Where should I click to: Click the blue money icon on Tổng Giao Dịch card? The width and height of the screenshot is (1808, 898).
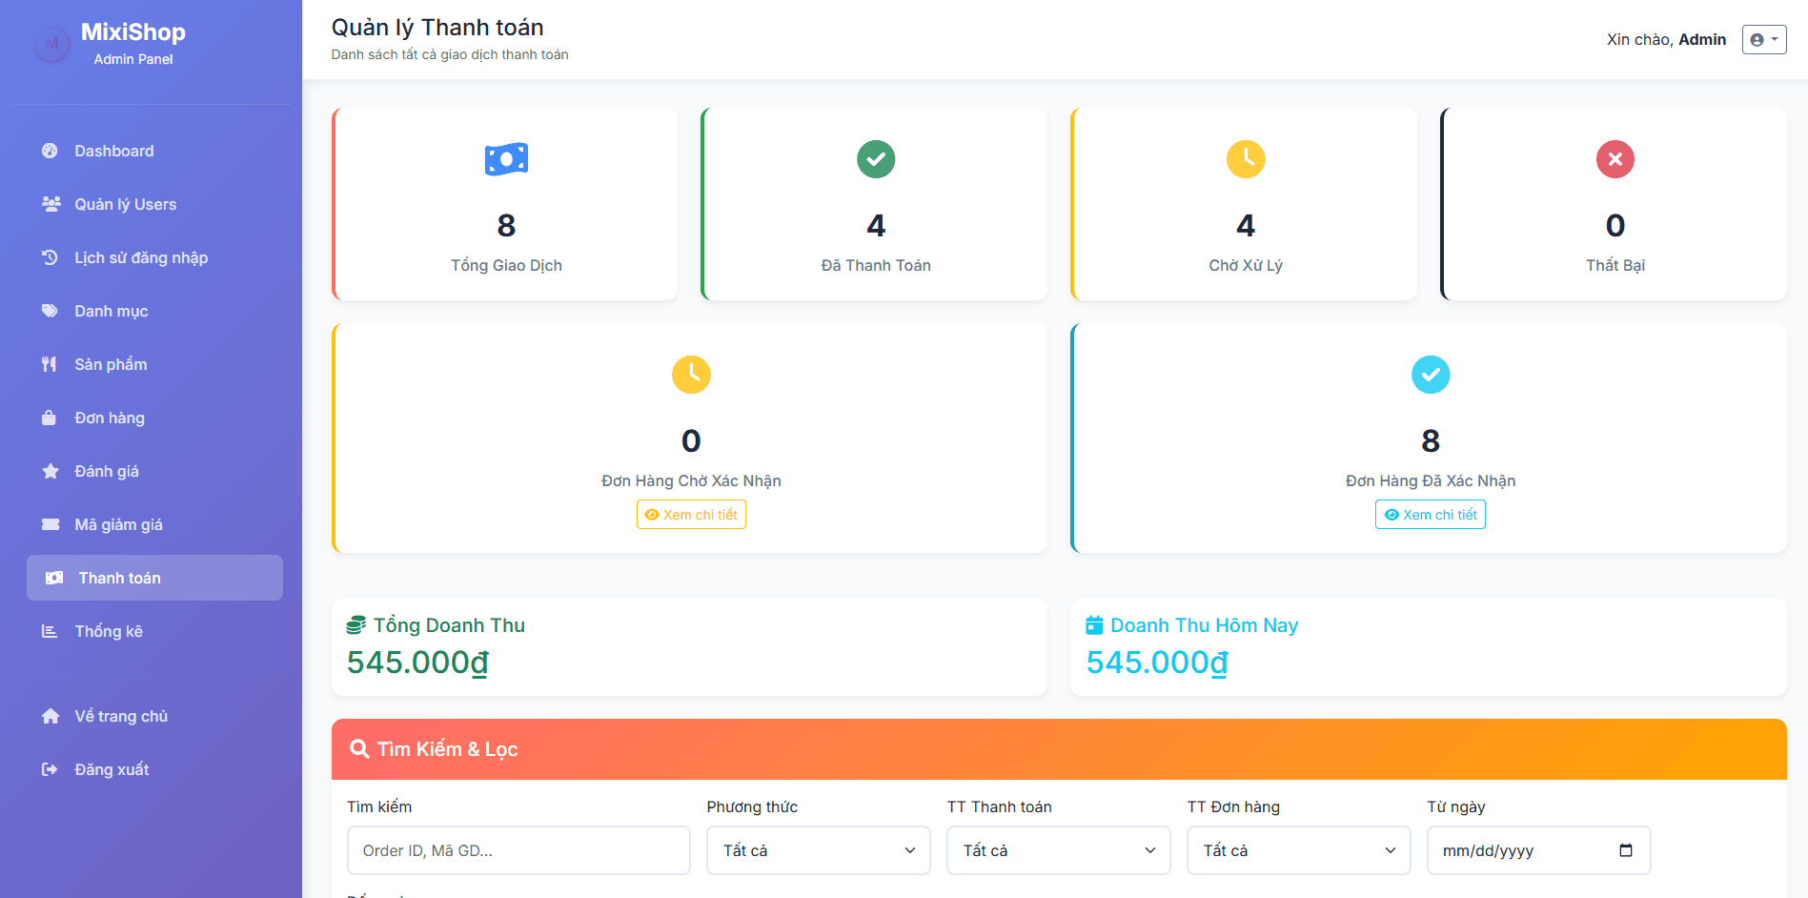point(506,159)
